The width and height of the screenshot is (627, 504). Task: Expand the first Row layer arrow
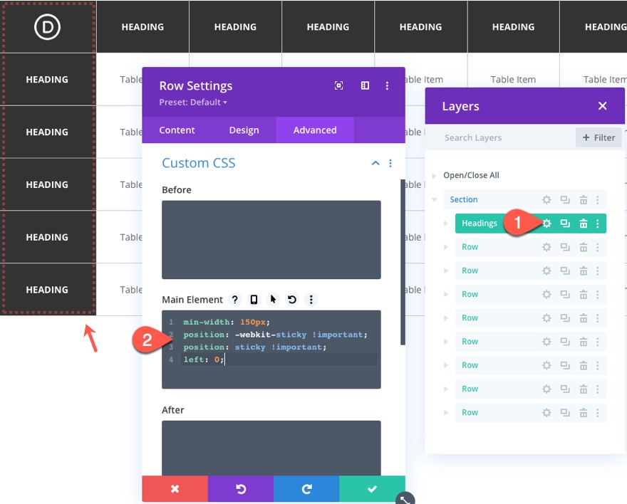[446, 247]
